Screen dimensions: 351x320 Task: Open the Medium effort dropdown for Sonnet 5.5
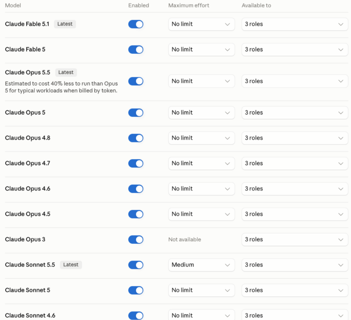201,265
